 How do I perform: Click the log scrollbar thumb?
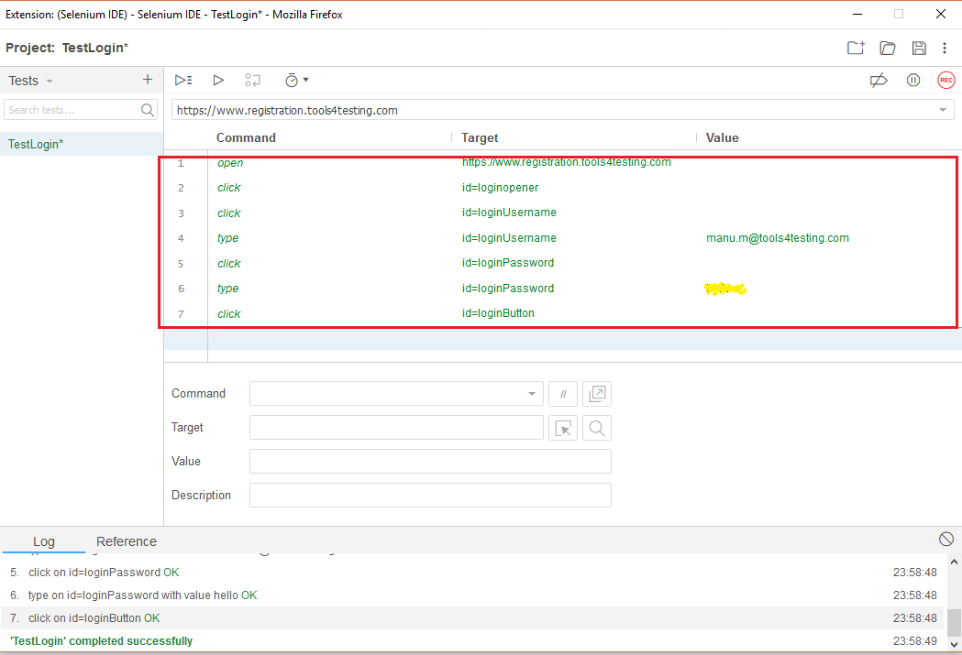[954, 623]
